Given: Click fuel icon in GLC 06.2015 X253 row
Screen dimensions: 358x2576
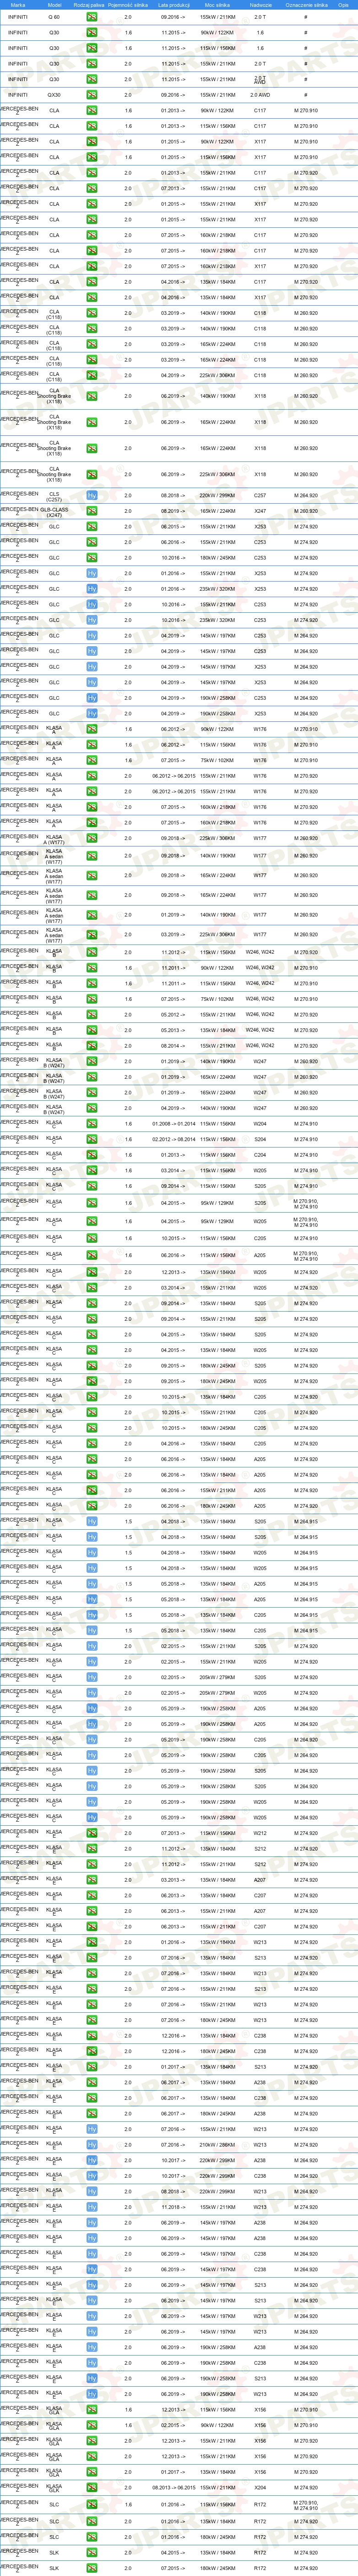Looking at the screenshot, I should pos(92,527).
